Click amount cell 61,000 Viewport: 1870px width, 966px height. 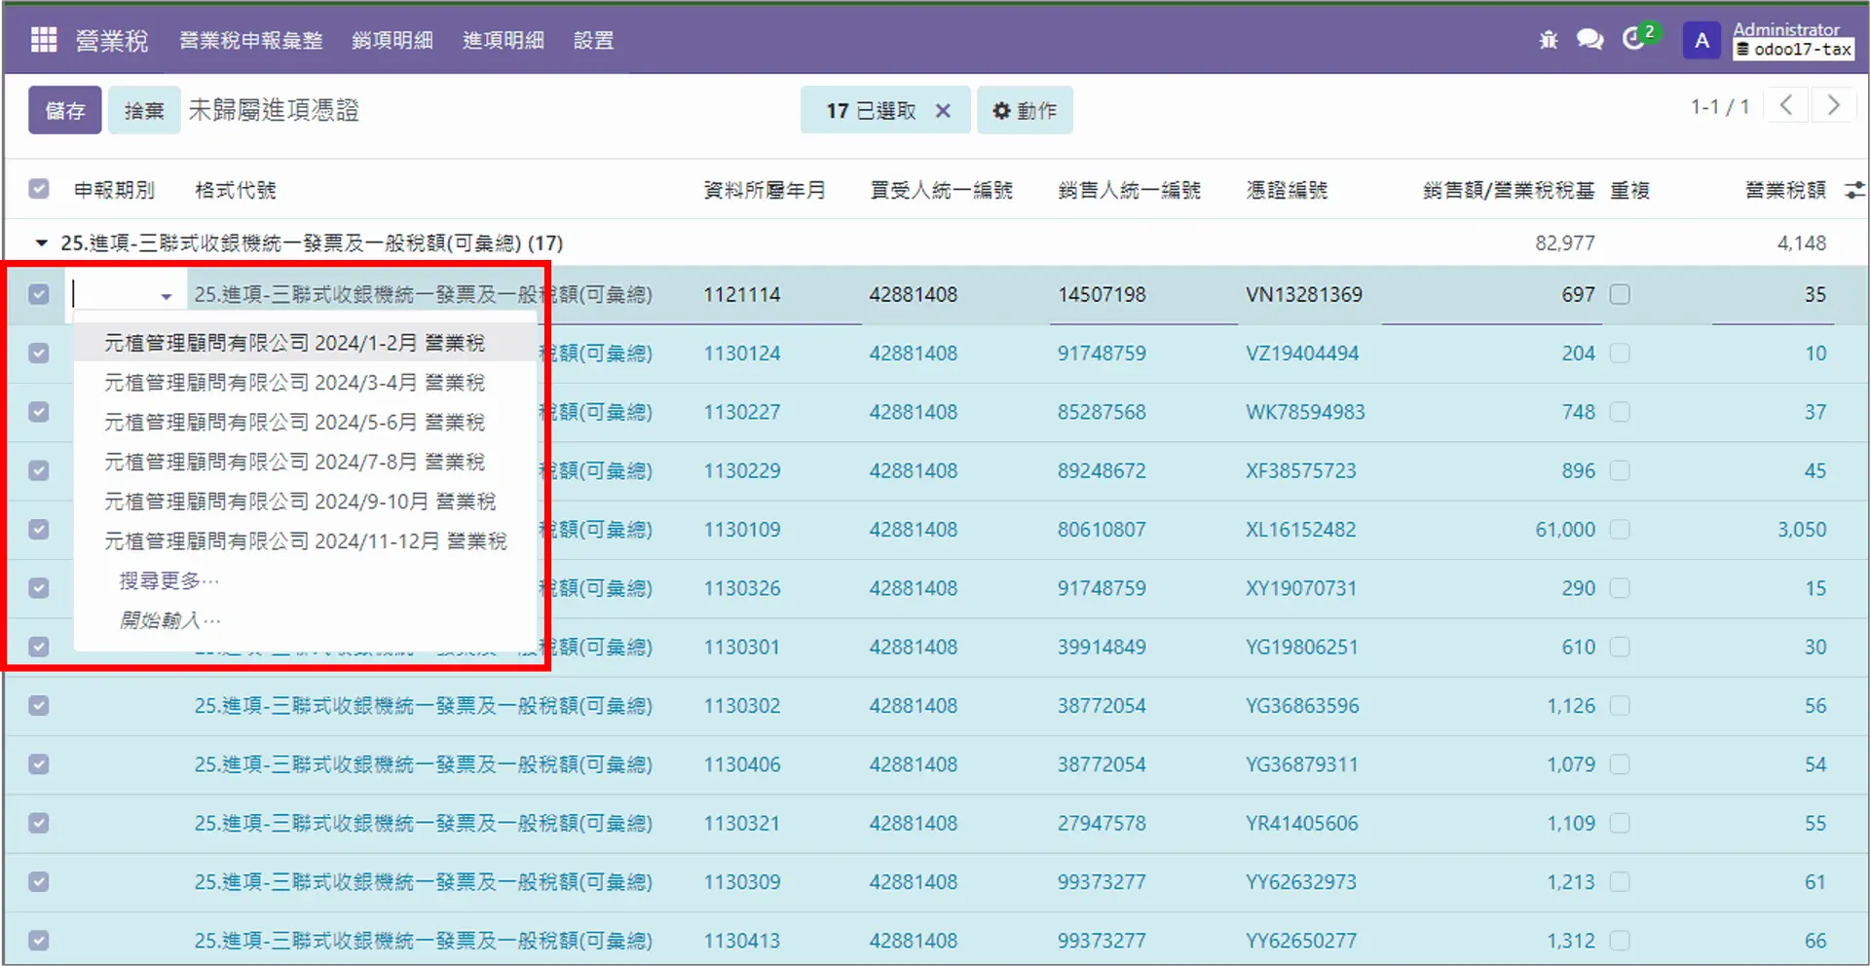click(x=1565, y=530)
